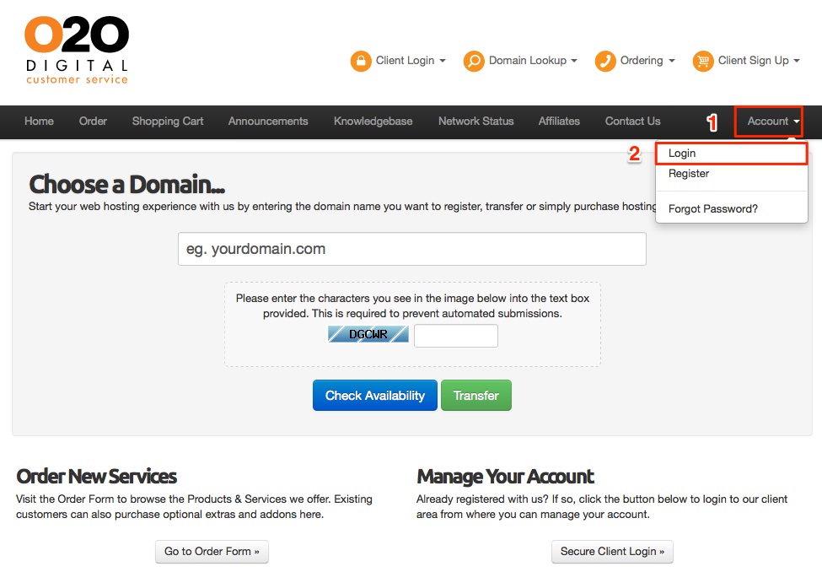This screenshot has width=822, height=572.
Task: Open the Domain Lookup dropdown menu
Action: [533, 61]
